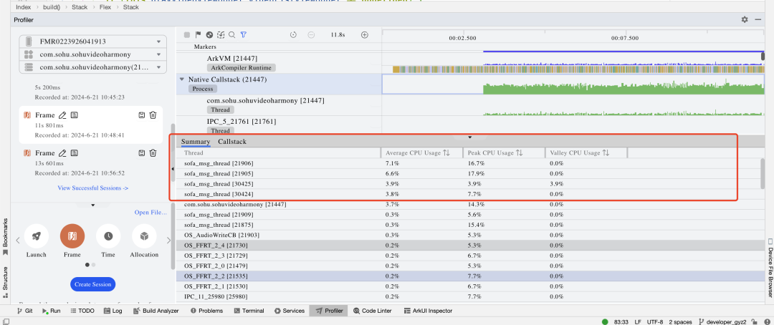
Task: Click the Open File... link
Action: click(x=150, y=213)
